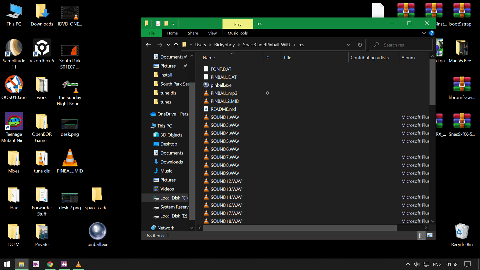Go up one folder level
Image resolution: width=480 pixels, height=270 pixels.
pos(176,45)
